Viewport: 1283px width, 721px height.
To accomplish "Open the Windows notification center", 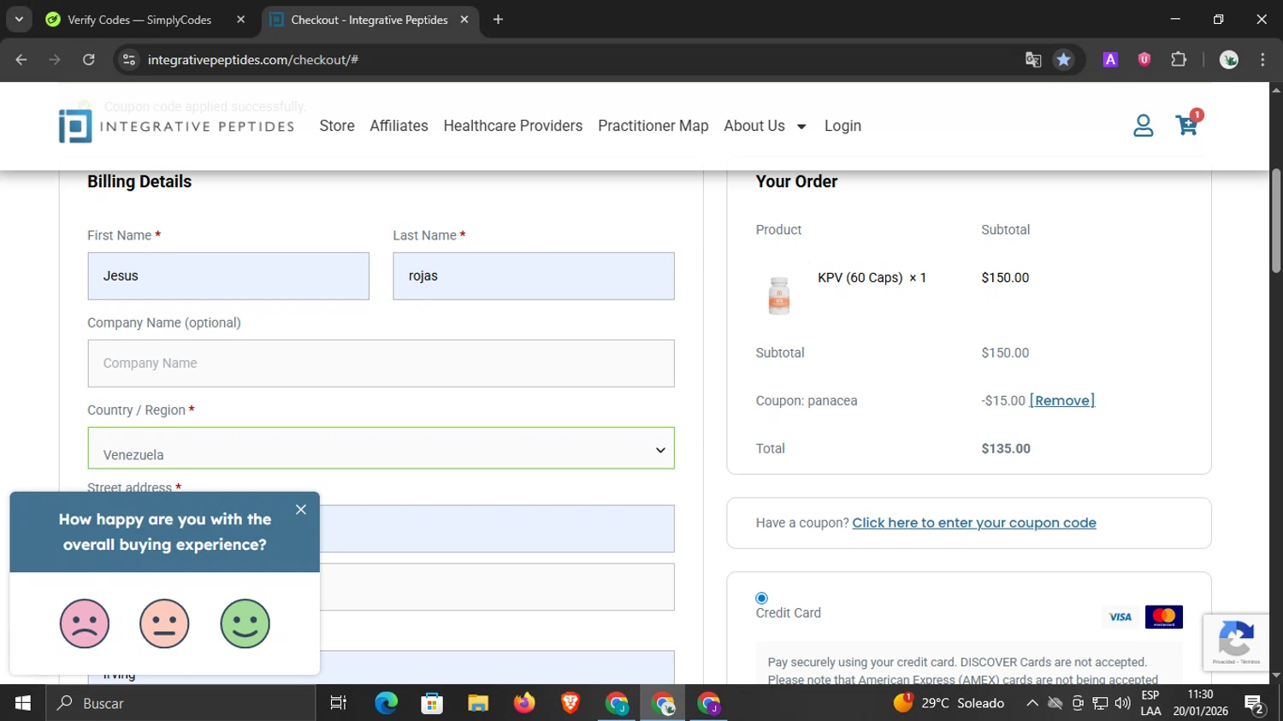I will 1255,704.
